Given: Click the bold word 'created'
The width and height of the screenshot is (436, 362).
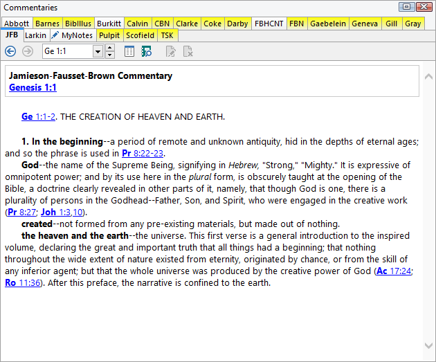Looking at the screenshot, I should pyautogui.click(x=37, y=224).
